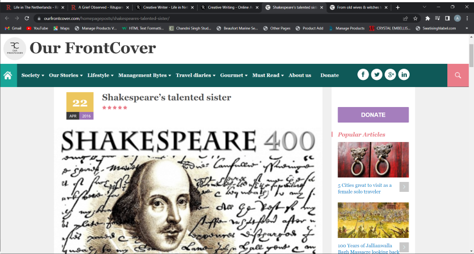Expand the Travel diaries menu

point(195,75)
